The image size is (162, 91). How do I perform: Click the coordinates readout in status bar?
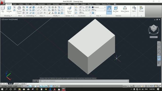[9, 86]
